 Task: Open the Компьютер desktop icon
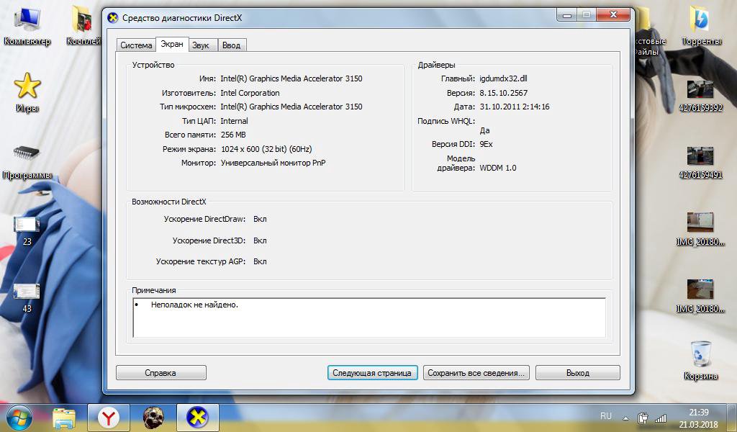(x=27, y=26)
